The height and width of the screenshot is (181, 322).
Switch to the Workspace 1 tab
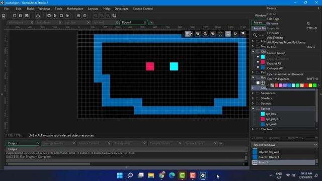(x=17, y=22)
